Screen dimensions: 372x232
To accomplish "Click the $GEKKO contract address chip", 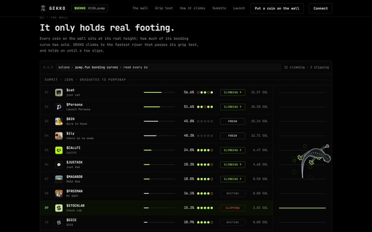I will coord(90,8).
